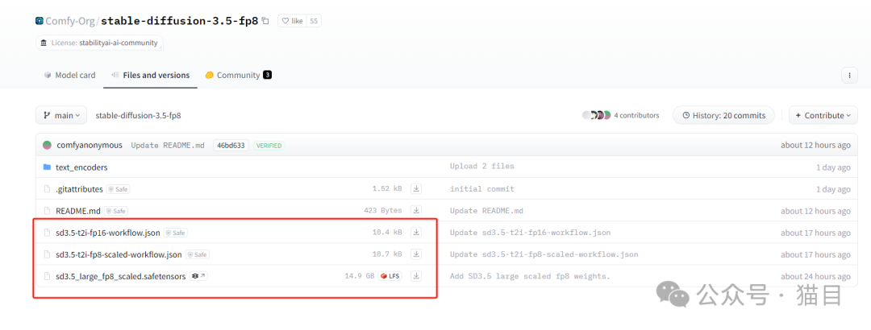The image size is (871, 330).
Task: Open the .gitattributes file
Action: point(79,189)
